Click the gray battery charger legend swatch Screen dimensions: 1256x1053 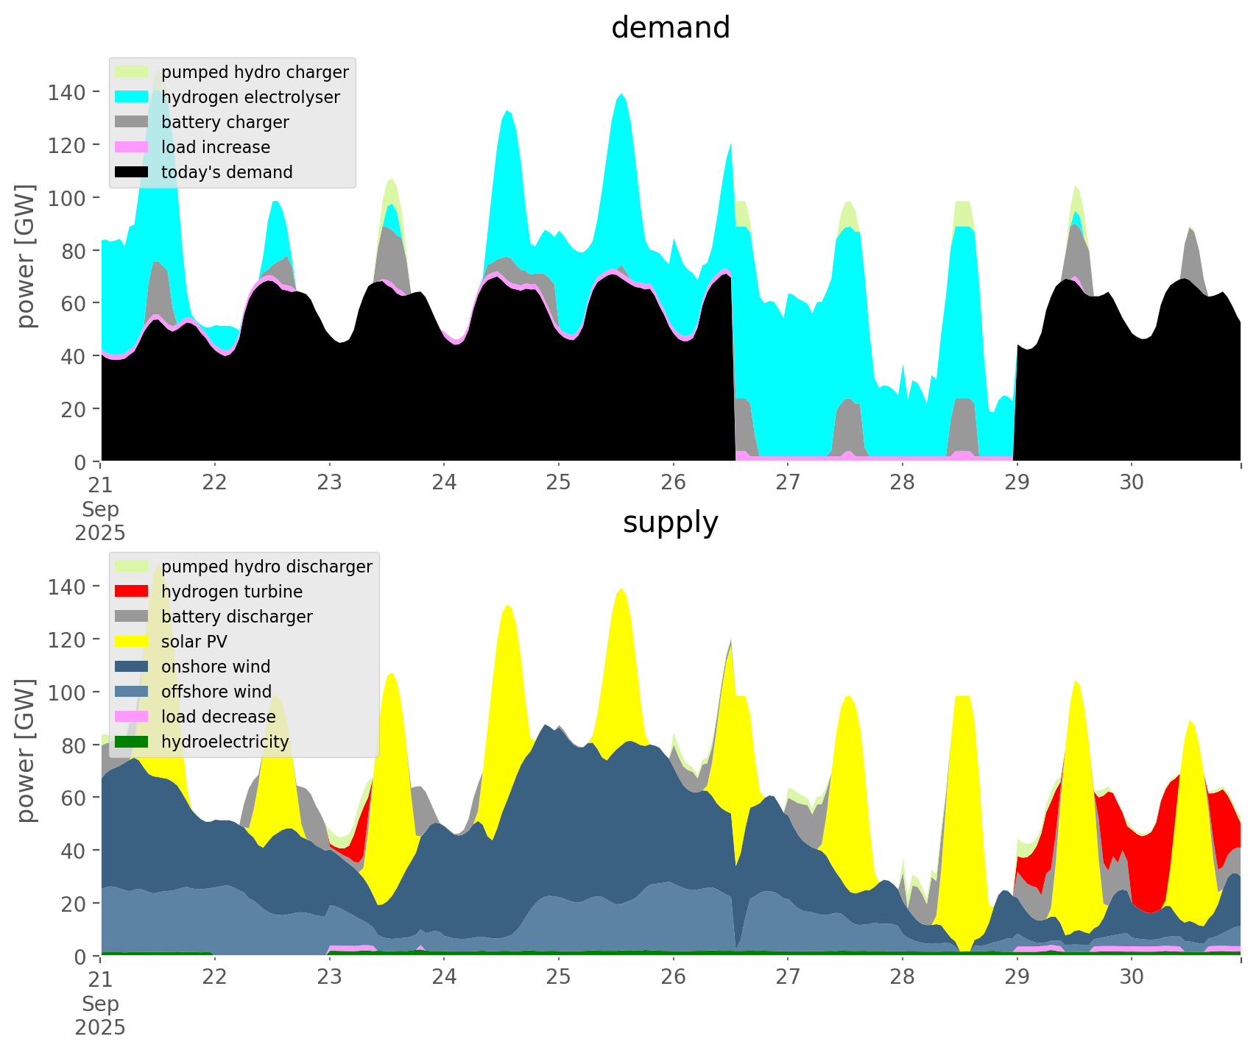coord(133,122)
